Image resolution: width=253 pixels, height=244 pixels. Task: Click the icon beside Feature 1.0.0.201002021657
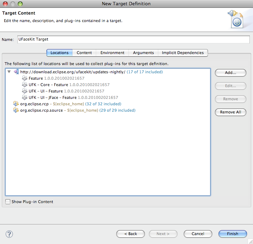pos(24,78)
